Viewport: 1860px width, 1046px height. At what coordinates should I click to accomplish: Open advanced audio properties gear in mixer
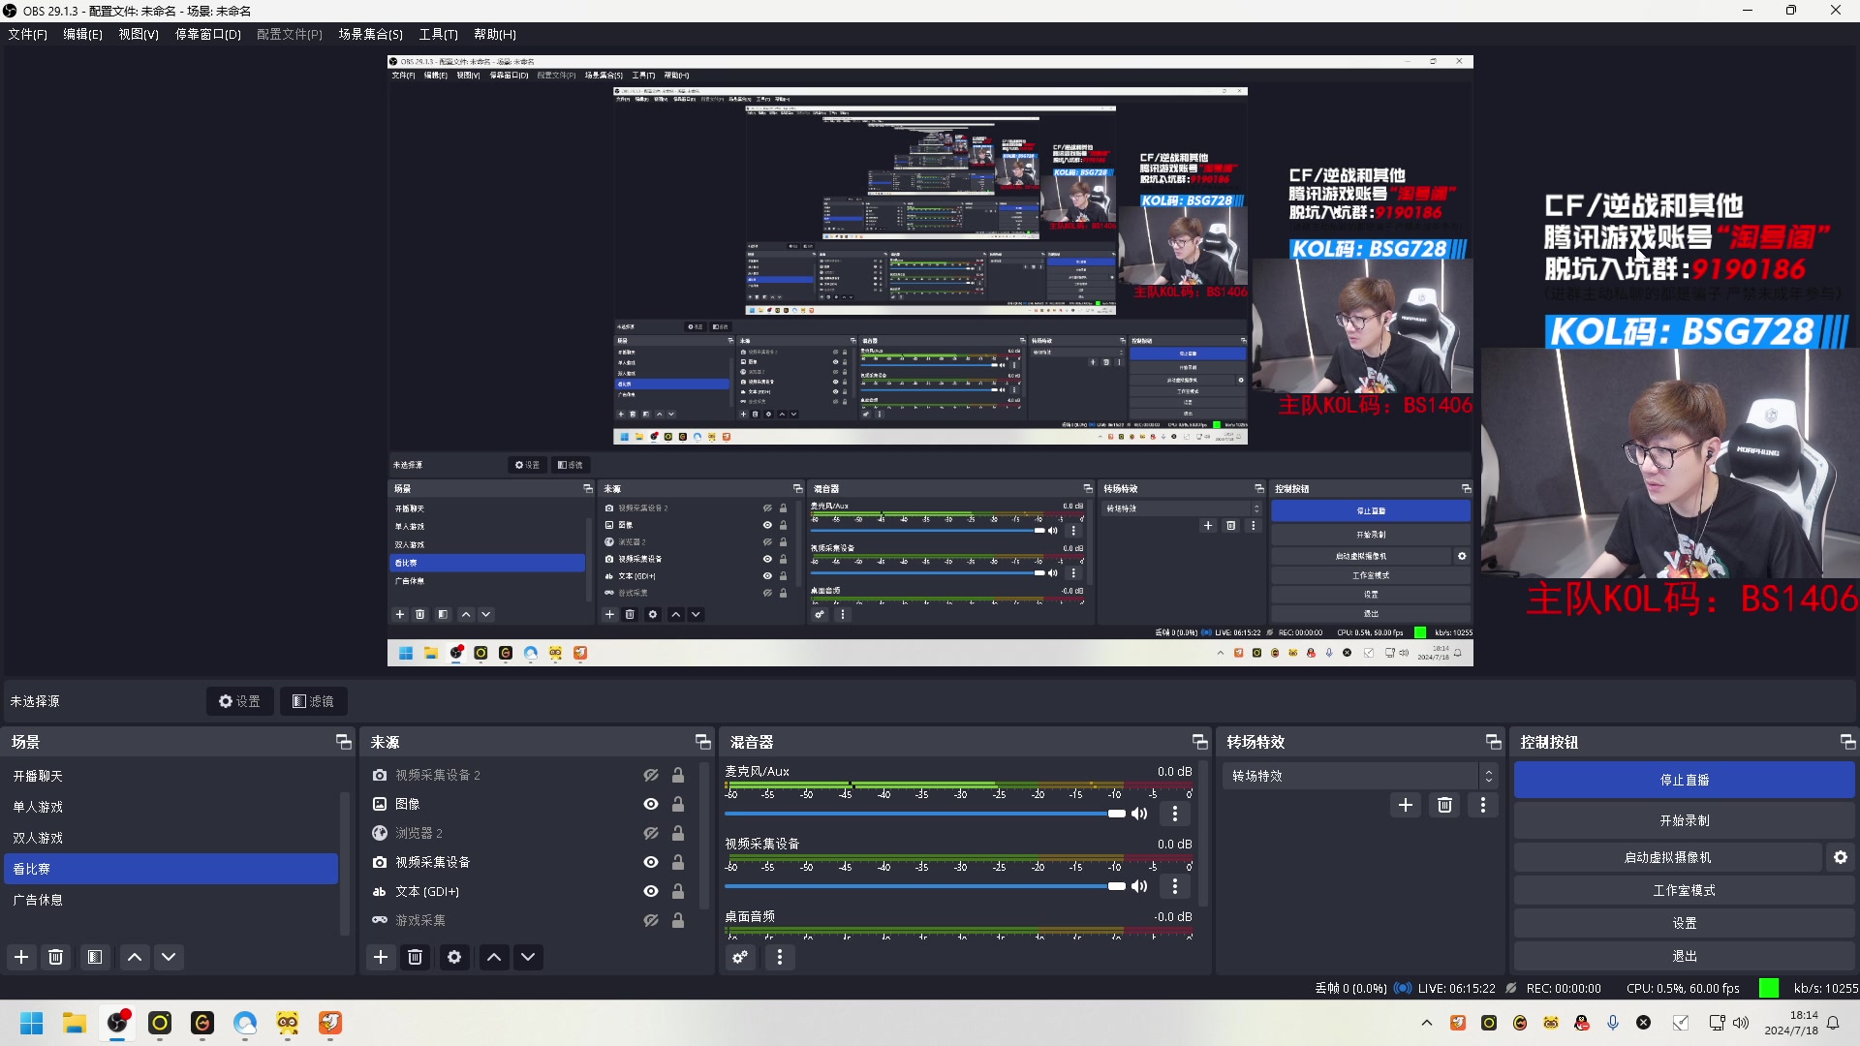point(740,957)
